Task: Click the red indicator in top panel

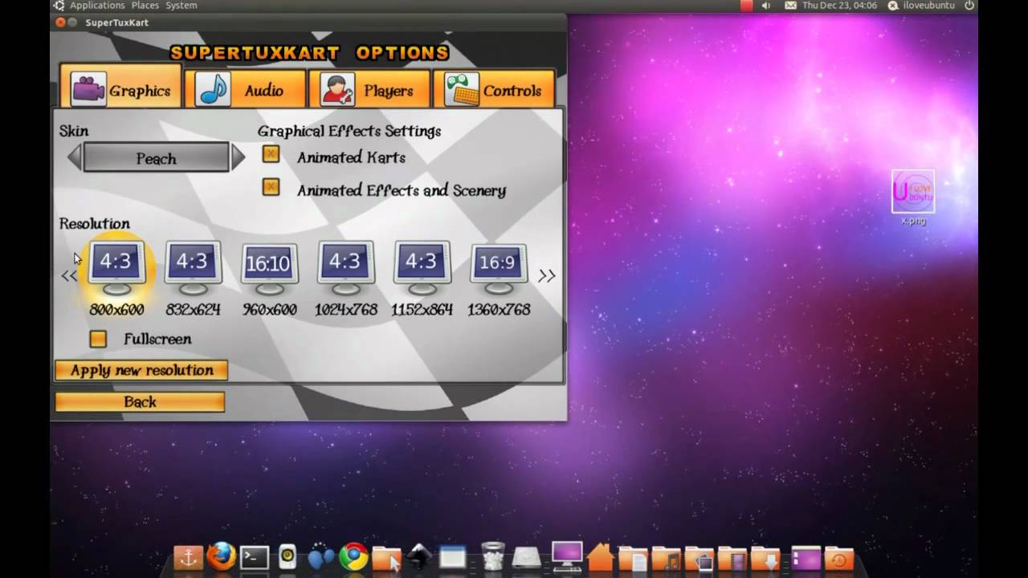Action: click(746, 6)
